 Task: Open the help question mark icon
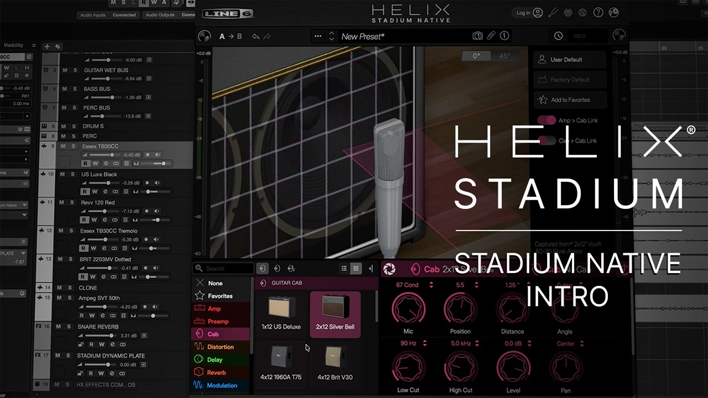click(x=598, y=12)
